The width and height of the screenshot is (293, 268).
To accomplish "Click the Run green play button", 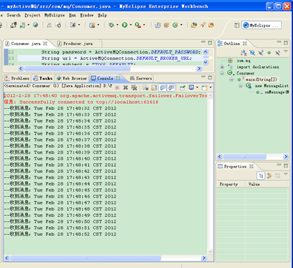I will coord(125,25).
